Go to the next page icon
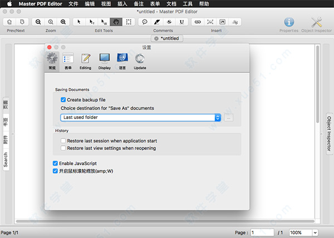The width and height of the screenshot is (334, 238). point(22,22)
